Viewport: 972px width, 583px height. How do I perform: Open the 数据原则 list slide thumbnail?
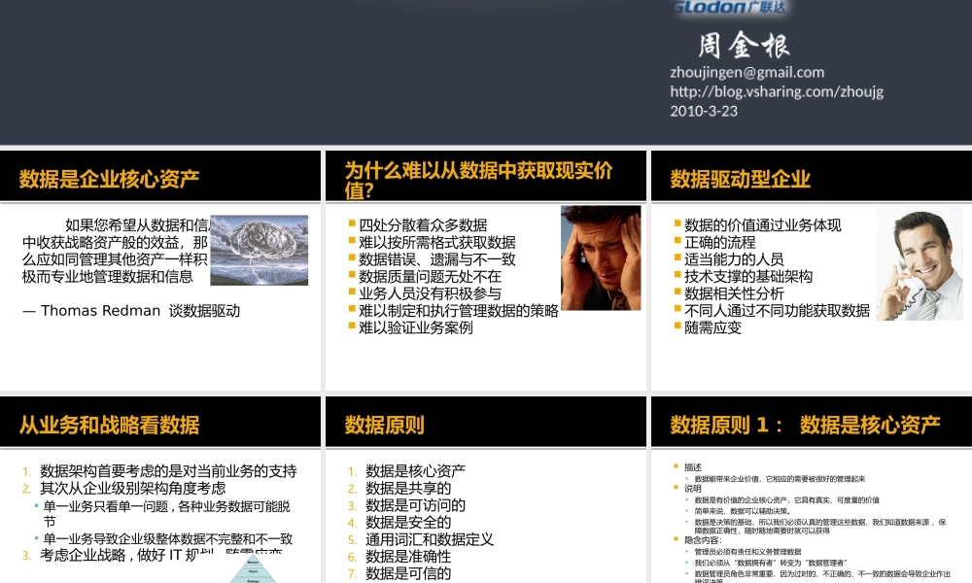tap(485, 490)
